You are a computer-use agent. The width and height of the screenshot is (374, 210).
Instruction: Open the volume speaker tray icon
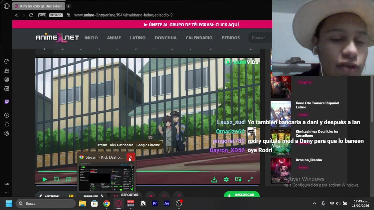pos(338,203)
